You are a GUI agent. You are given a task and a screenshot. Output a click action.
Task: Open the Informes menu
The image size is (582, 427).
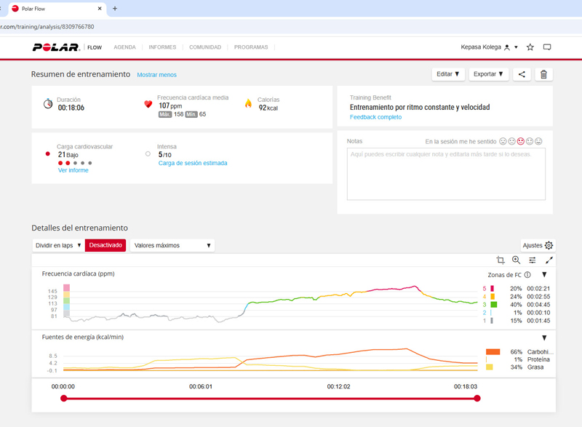pyautogui.click(x=162, y=47)
